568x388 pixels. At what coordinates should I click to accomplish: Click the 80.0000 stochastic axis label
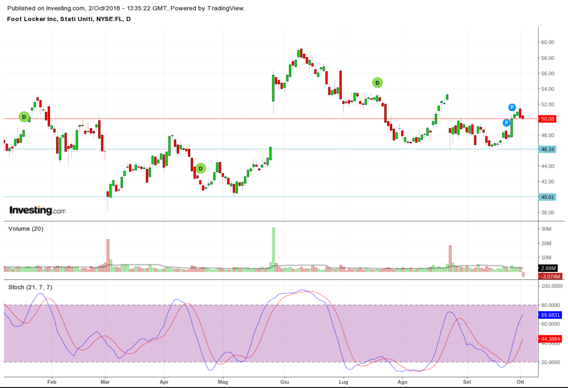[x=552, y=305]
